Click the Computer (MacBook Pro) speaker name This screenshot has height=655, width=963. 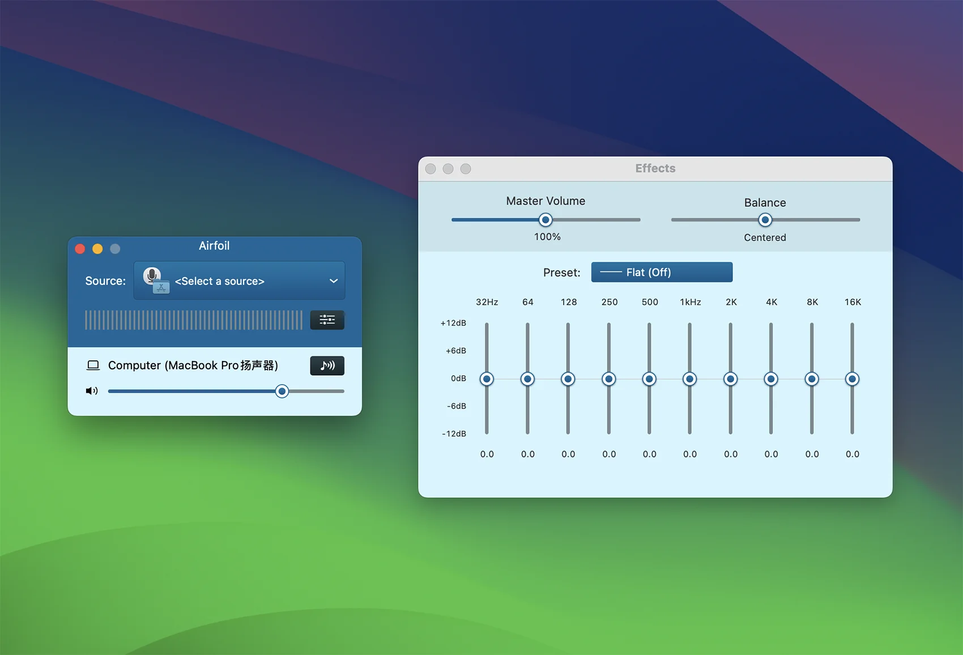tap(193, 365)
